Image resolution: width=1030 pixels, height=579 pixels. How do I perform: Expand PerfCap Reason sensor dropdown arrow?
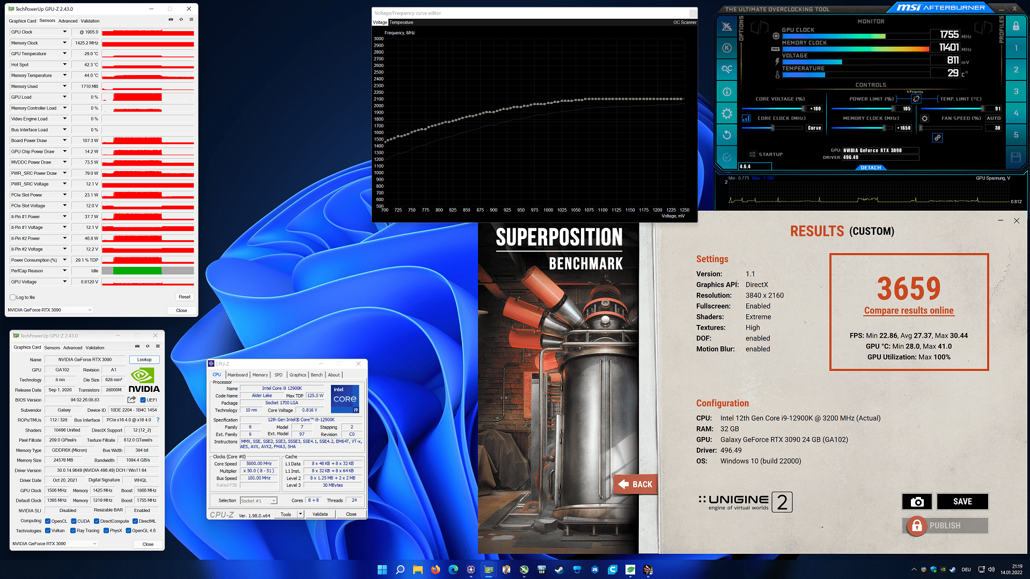pyautogui.click(x=65, y=271)
